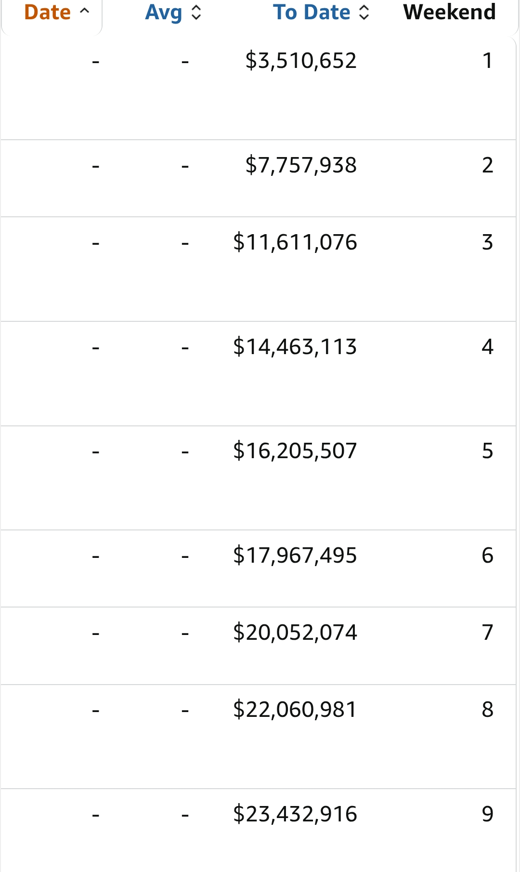Click the To Date sort arrows icon
Viewport: 520px width, 872px height.
[x=364, y=13]
